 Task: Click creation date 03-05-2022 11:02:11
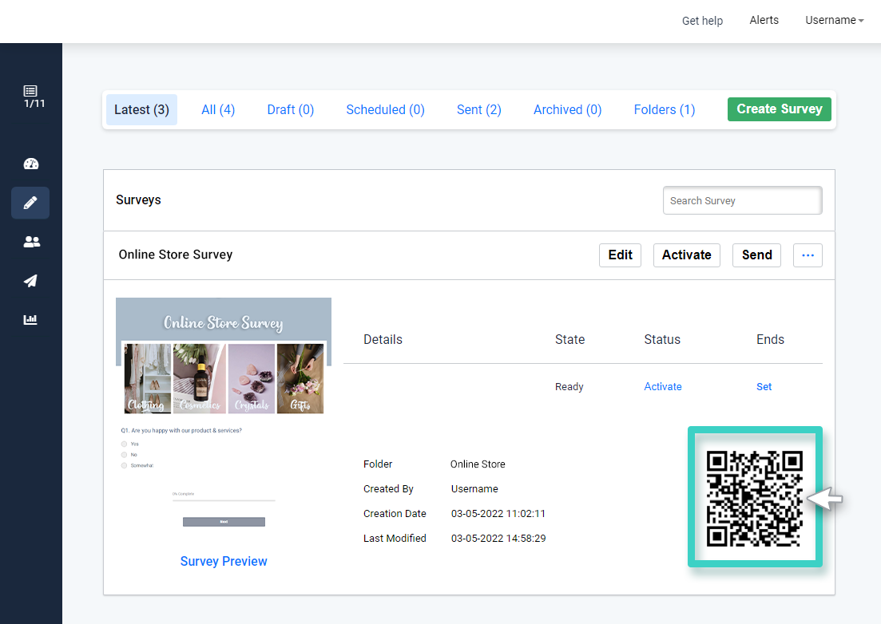click(x=498, y=513)
